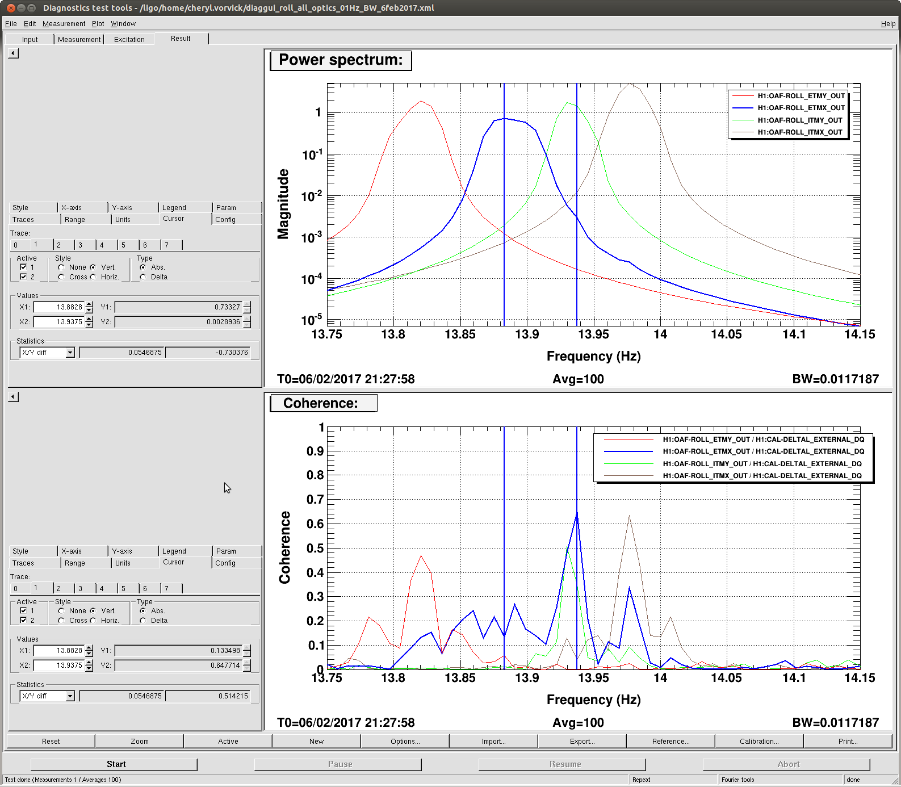Viewport: 901px width, 787px height.
Task: Select Horiz. cursor style in upper panel
Action: 93,277
